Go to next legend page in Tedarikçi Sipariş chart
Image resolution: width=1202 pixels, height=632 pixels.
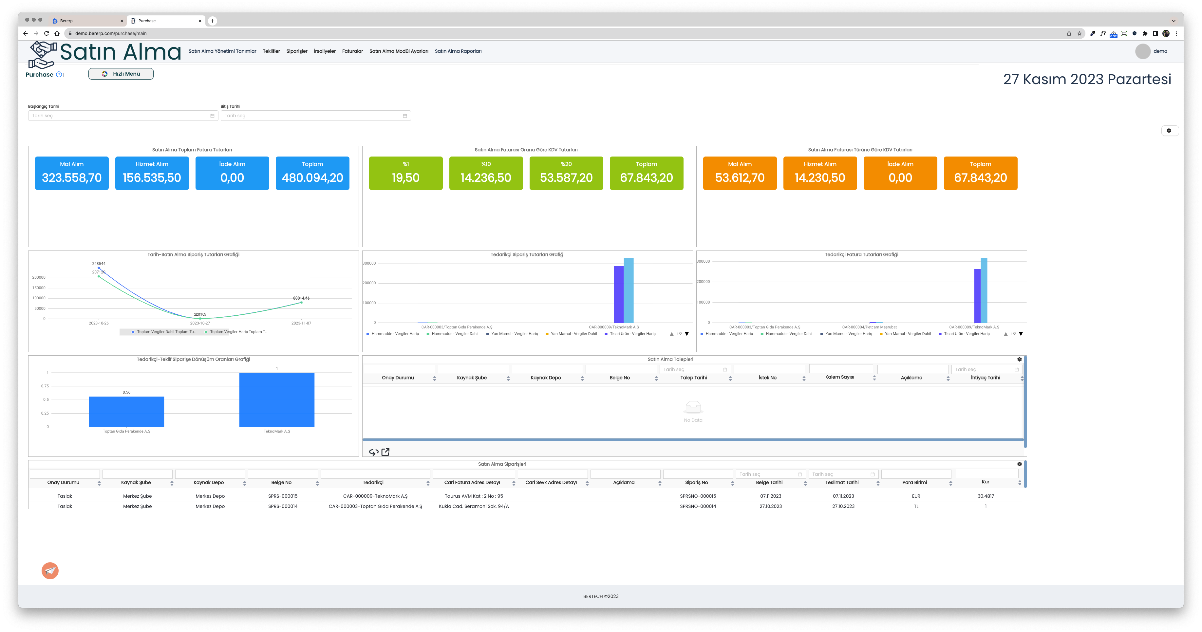[x=687, y=334]
